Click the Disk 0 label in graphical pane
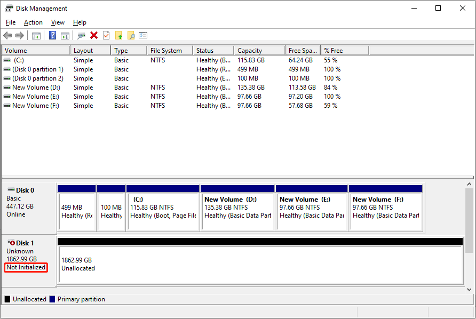Screen dimensions: 476x319 coord(25,190)
